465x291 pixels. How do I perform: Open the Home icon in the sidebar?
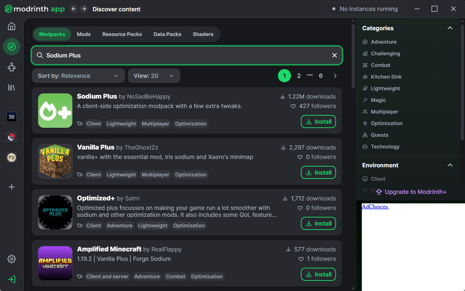point(11,26)
